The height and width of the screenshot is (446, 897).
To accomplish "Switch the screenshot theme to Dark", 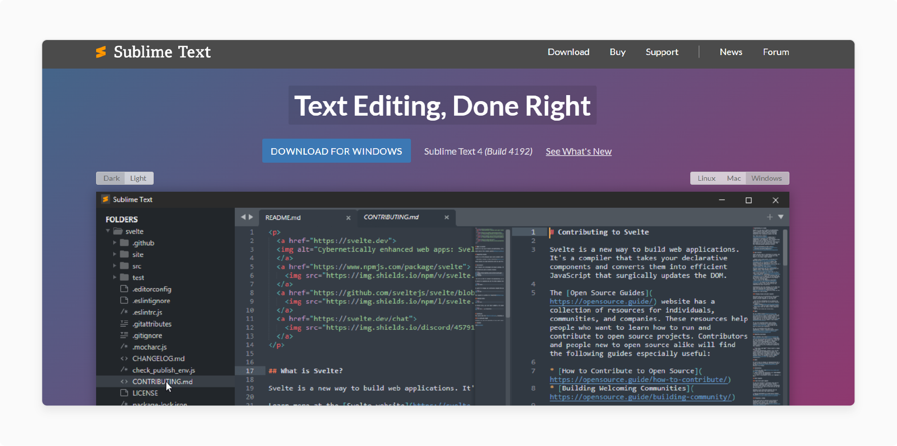I will tap(111, 178).
